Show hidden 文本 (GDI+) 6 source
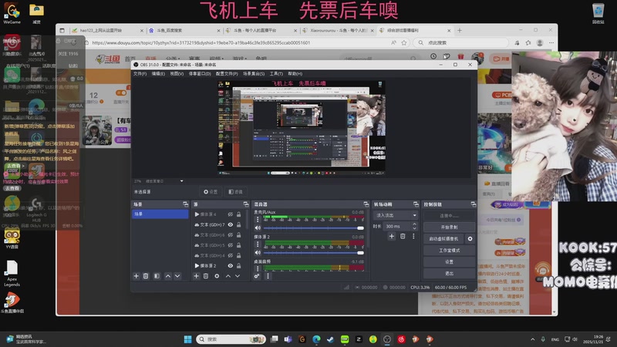Viewport: 617px width, 347px height. tap(230, 235)
